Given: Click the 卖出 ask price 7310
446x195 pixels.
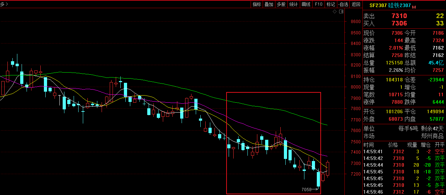Looking at the screenshot, I should [399, 16].
